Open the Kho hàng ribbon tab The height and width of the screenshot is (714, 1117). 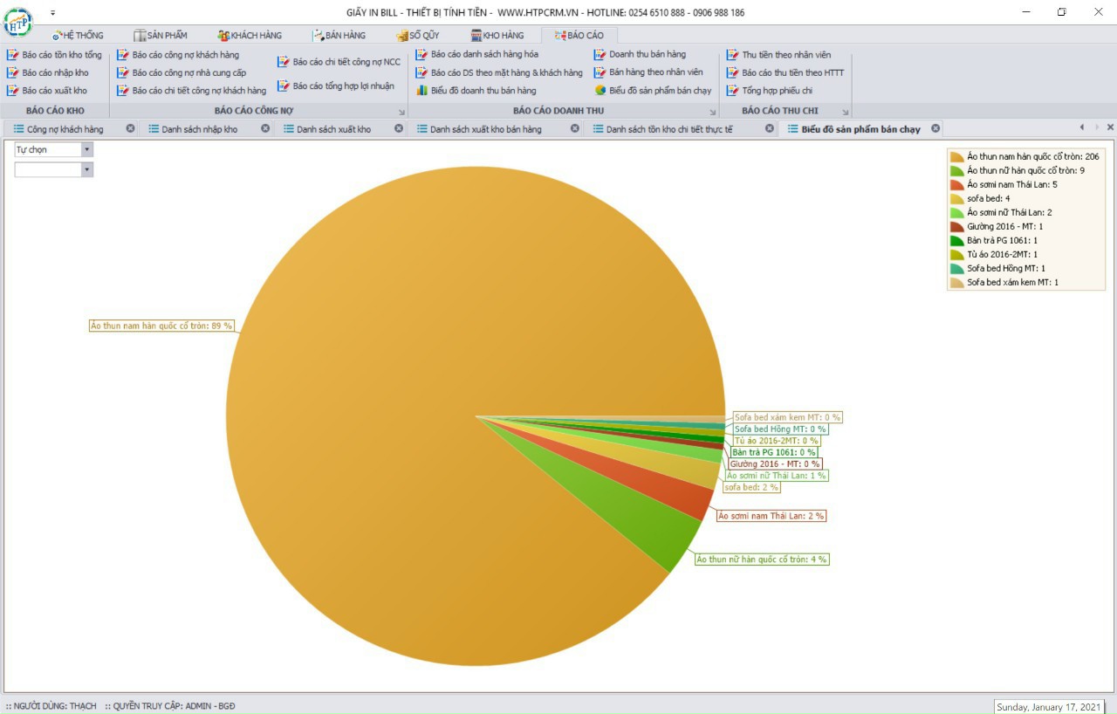click(497, 36)
